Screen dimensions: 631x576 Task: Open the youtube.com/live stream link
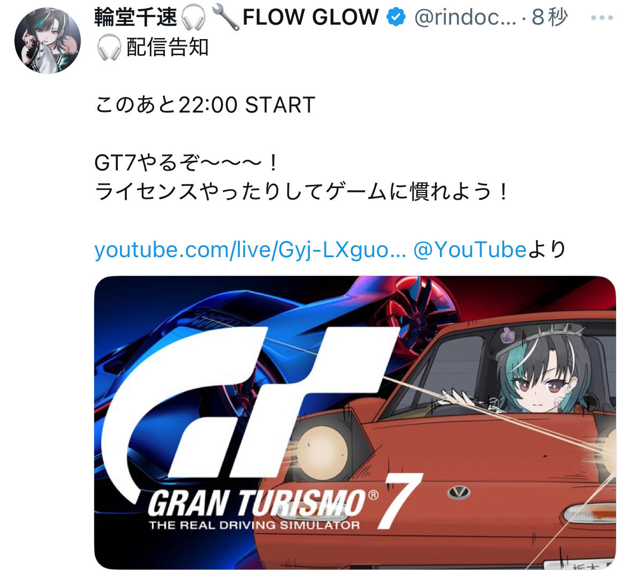tap(250, 250)
